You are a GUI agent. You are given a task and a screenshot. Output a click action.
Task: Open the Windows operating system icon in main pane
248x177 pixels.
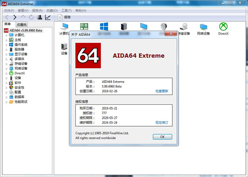pyautogui.click(x=104, y=26)
